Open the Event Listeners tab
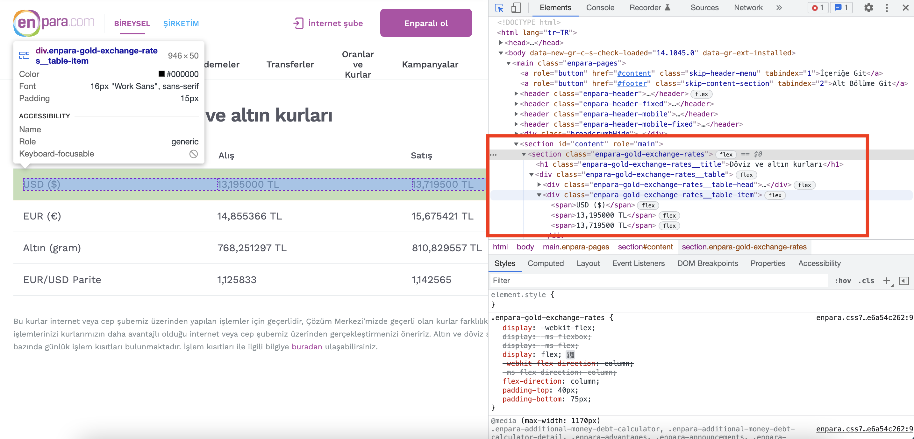 coord(638,264)
